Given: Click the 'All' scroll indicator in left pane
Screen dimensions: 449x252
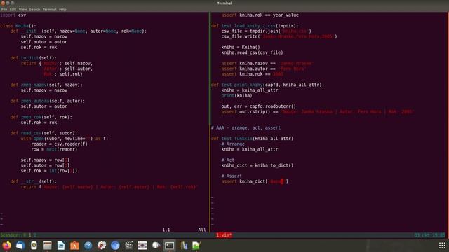Looking at the screenshot, I should [x=202, y=230].
